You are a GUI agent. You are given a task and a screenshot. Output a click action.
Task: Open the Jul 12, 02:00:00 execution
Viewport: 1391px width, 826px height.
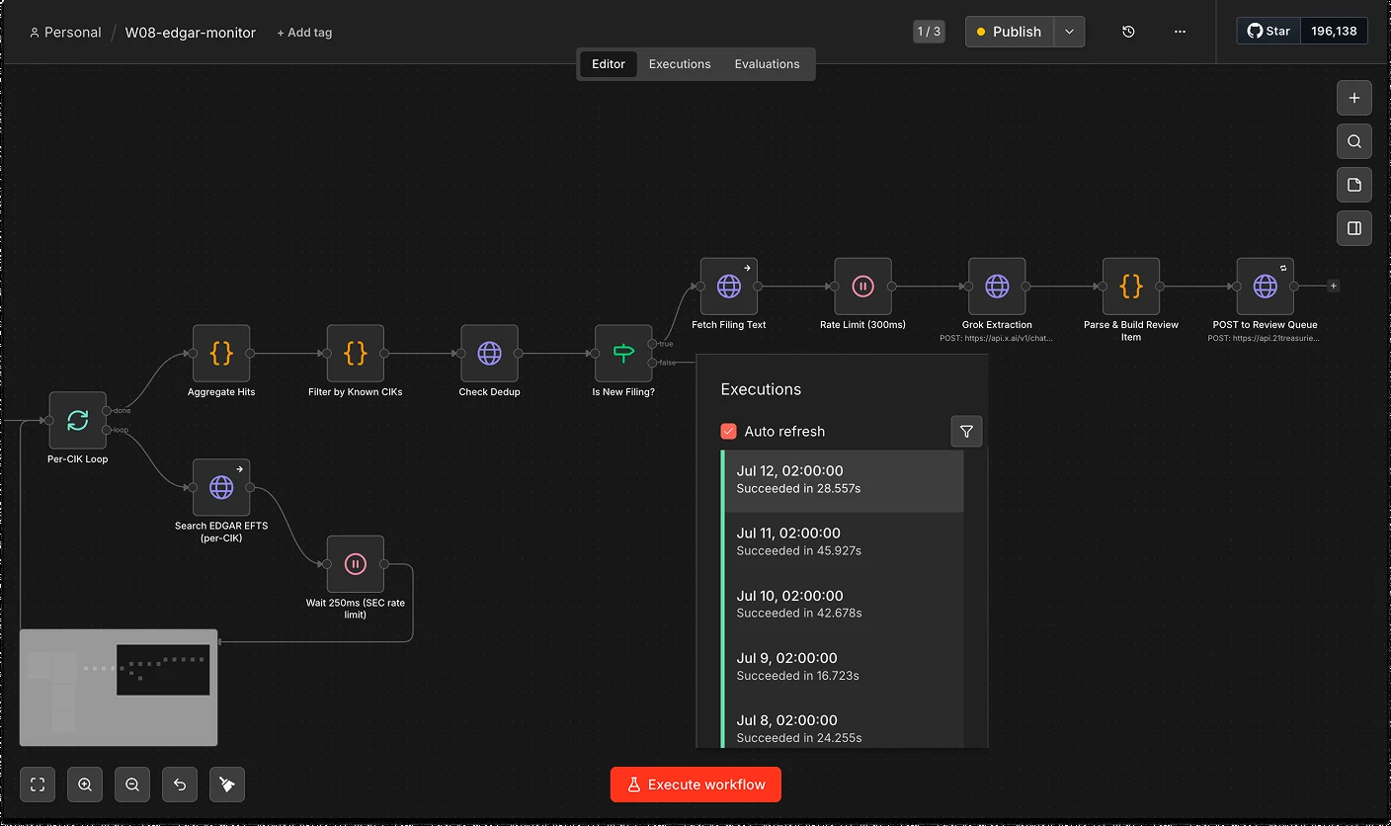click(x=843, y=480)
